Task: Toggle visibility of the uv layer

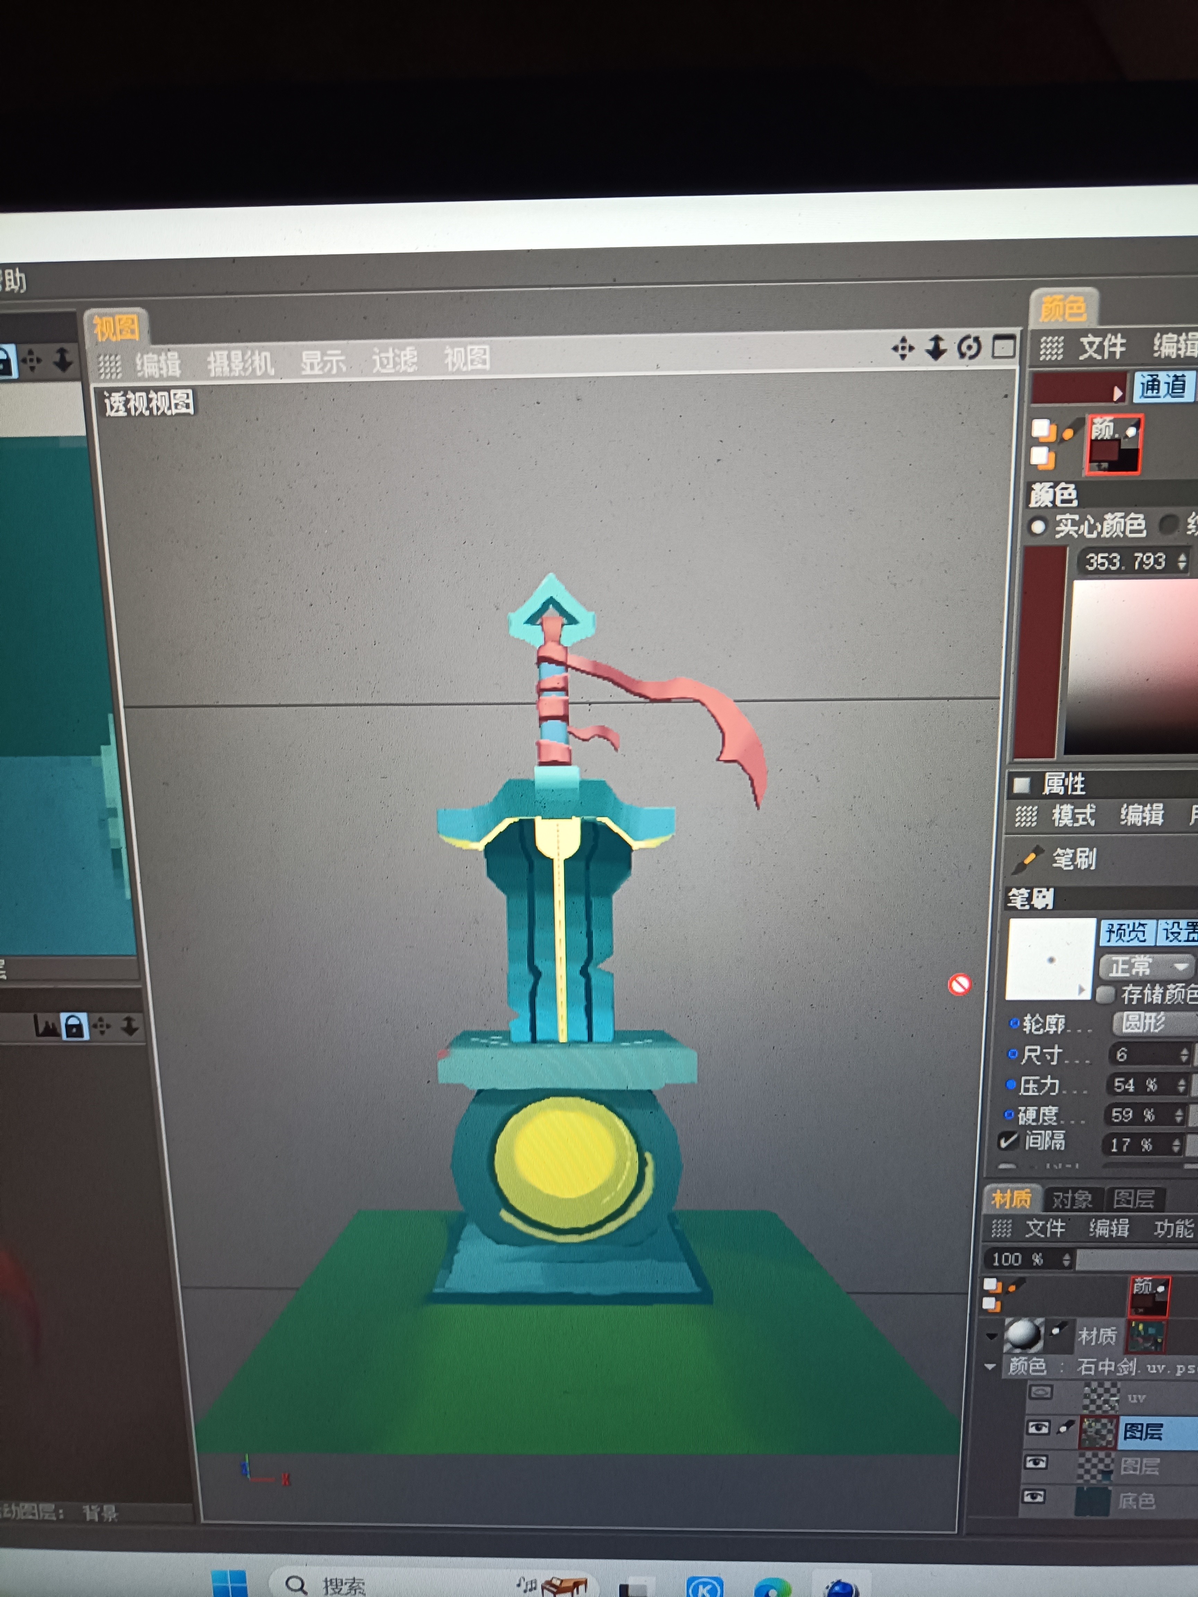Action: pyautogui.click(x=1040, y=1391)
